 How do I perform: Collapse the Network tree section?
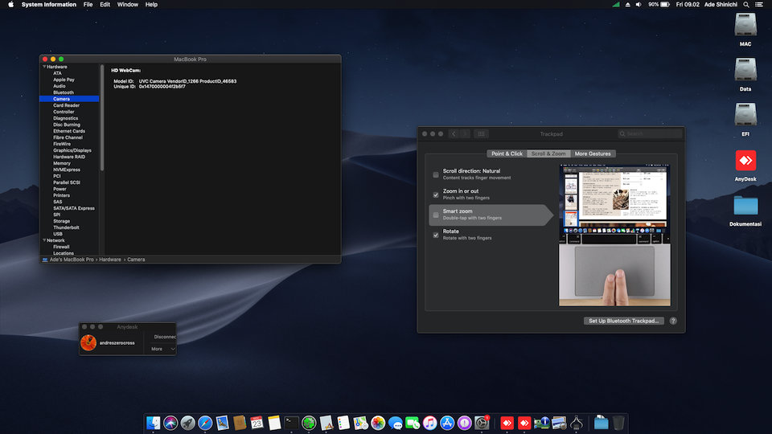click(x=43, y=240)
